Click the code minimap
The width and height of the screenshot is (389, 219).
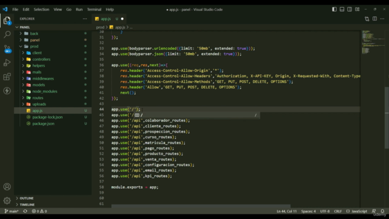coord(373,42)
